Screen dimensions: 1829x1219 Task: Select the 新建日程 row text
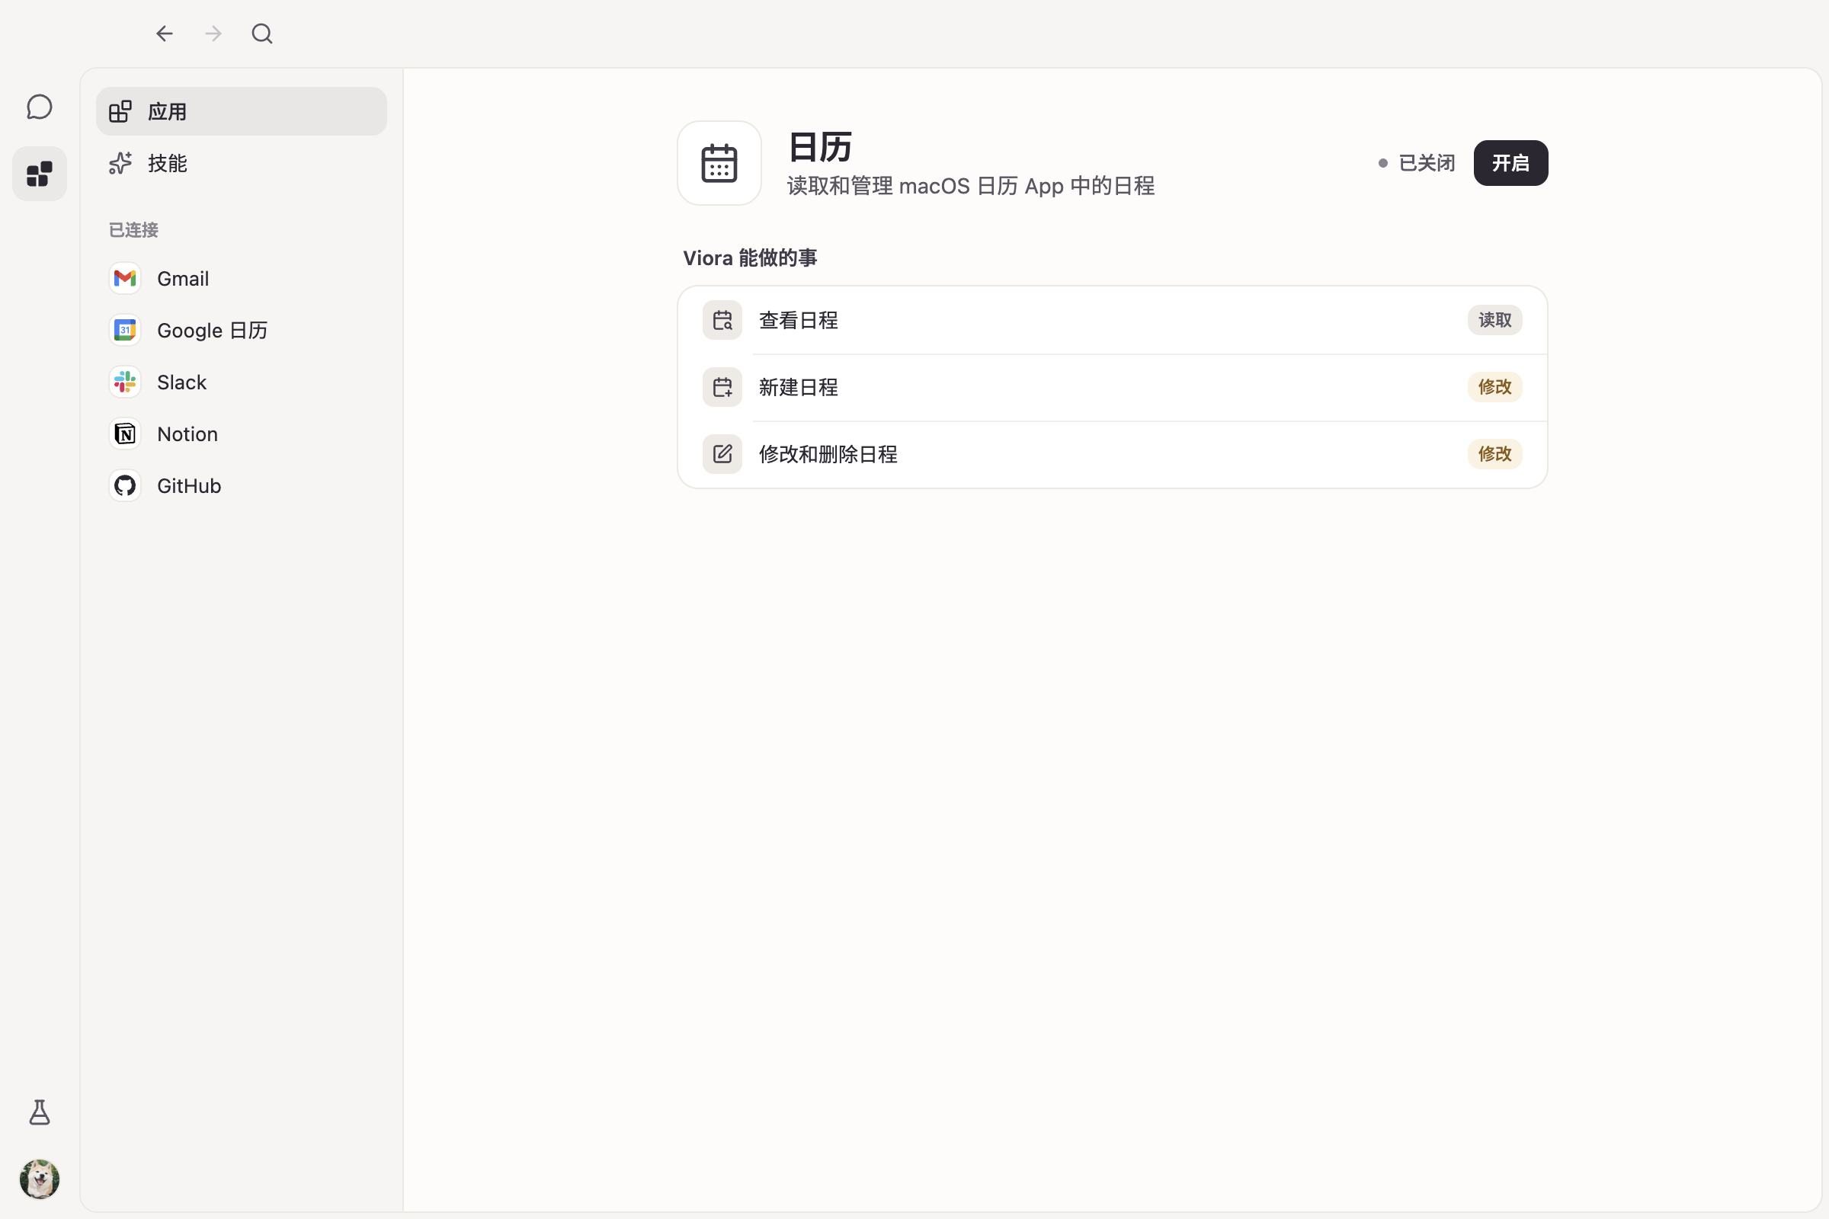[x=799, y=387]
